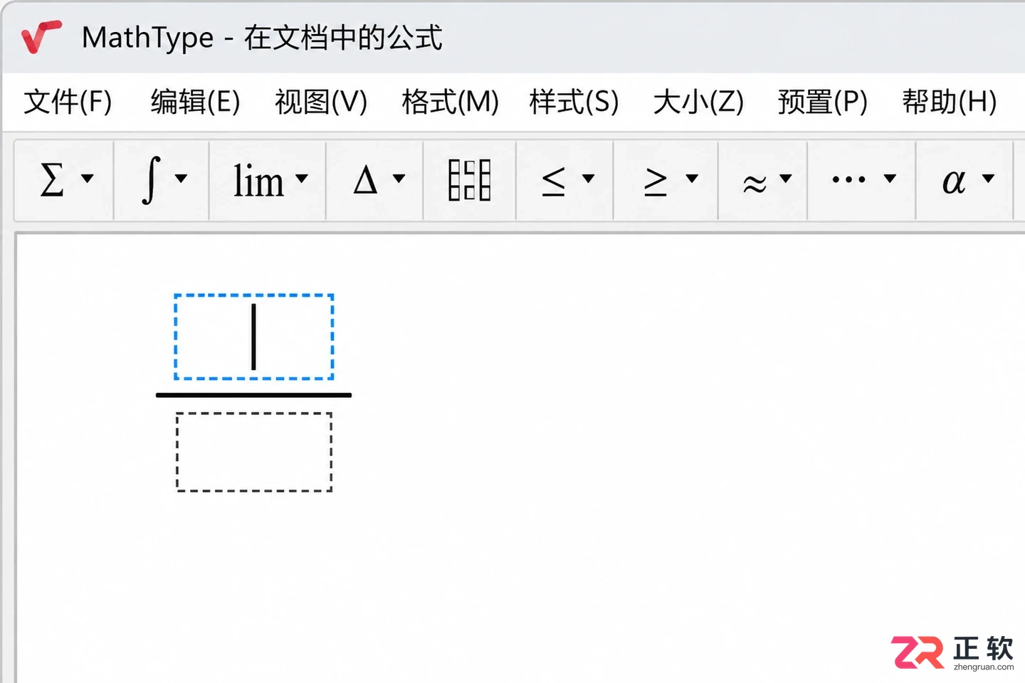Expand the lim templates dropdown arrow
Screen dimensions: 1025x683
(x=302, y=178)
